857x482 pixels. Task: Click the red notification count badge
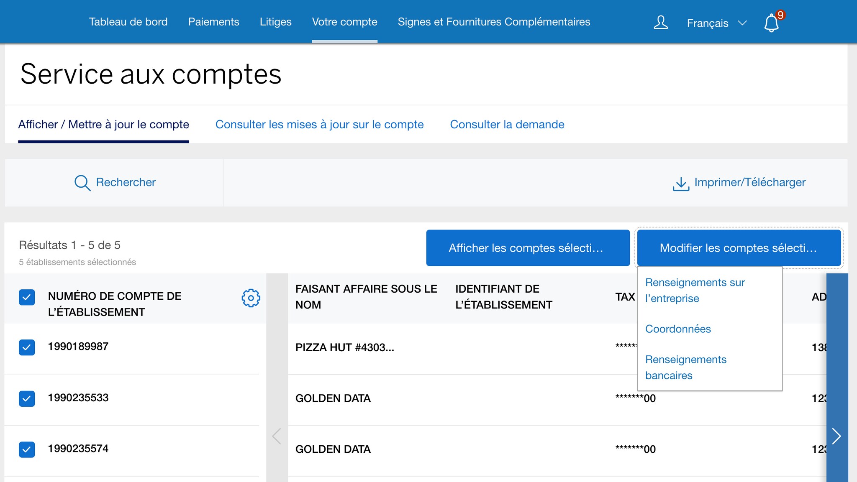780,15
